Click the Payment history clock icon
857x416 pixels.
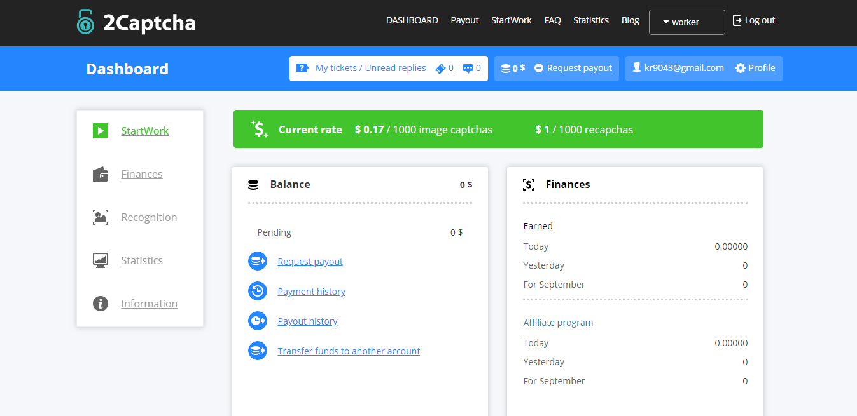click(x=258, y=291)
